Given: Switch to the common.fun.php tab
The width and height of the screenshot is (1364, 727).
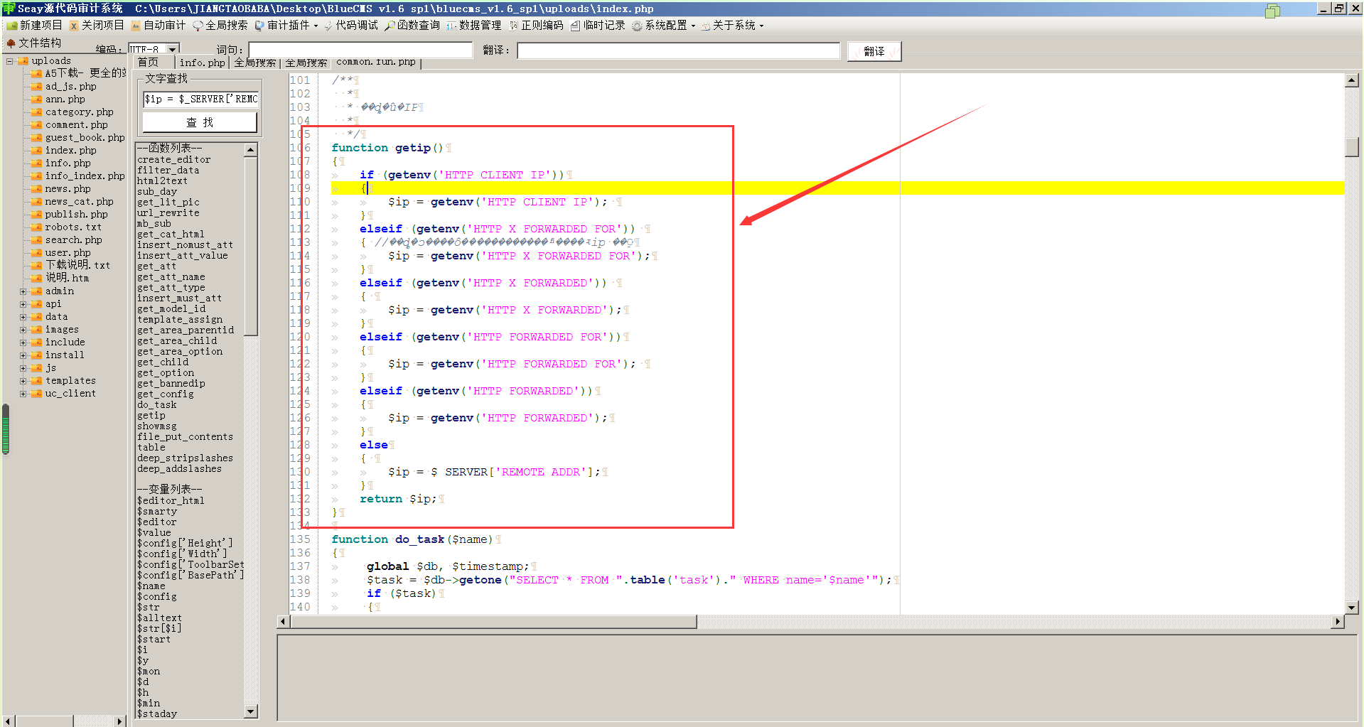Looking at the screenshot, I should pos(376,63).
